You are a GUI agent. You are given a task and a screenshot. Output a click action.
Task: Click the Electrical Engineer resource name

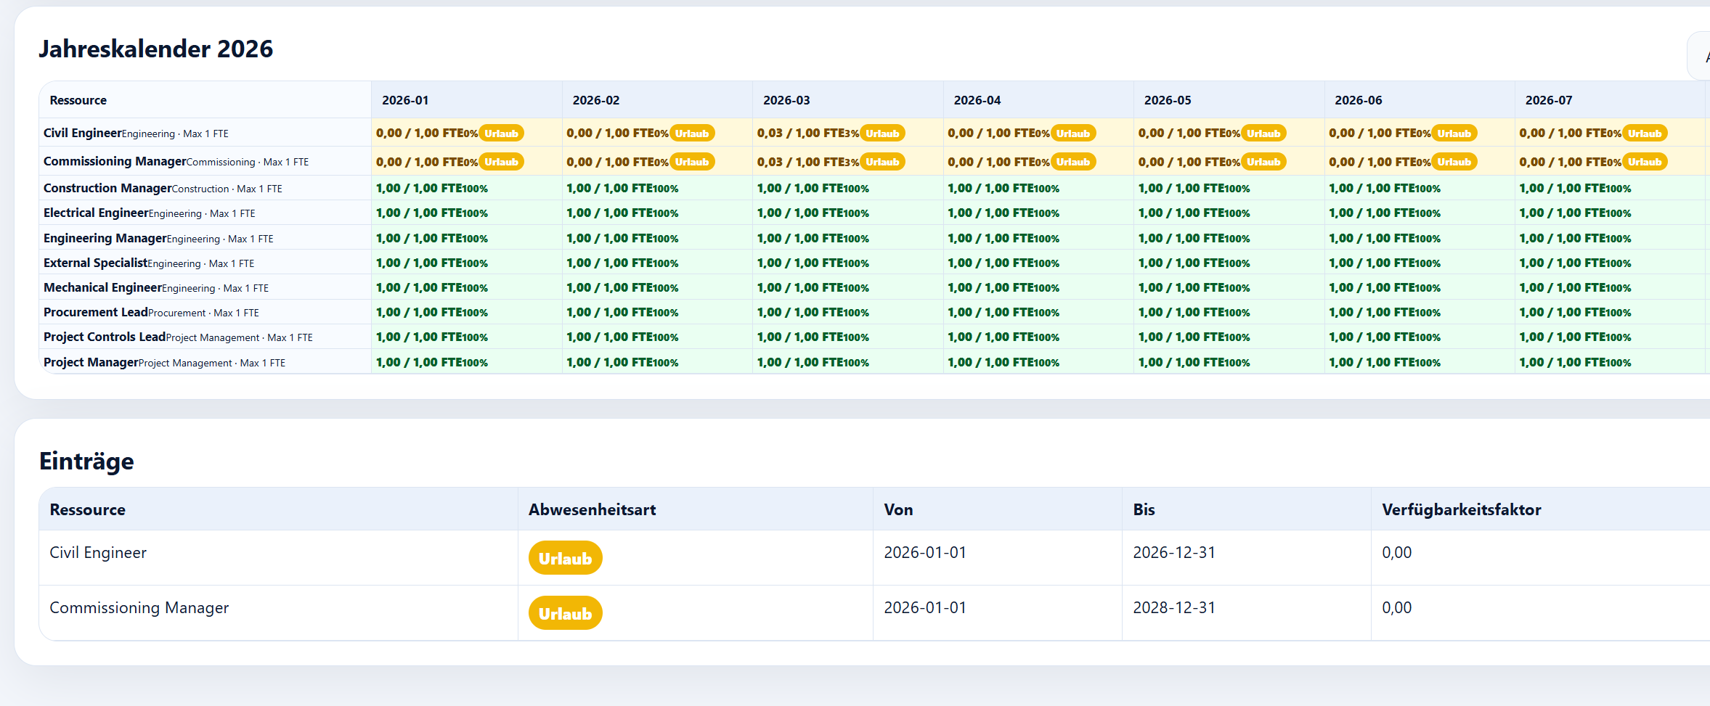[x=96, y=213]
